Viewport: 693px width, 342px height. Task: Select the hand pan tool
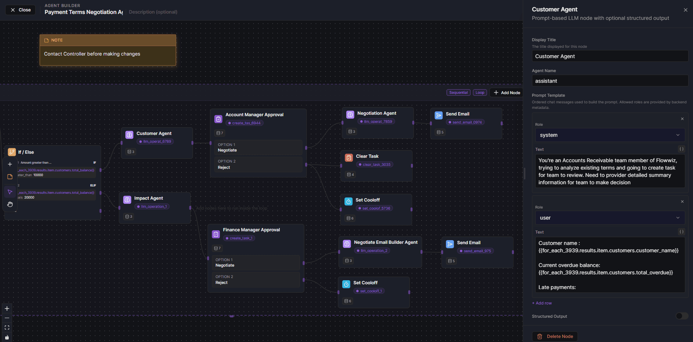coord(10,204)
